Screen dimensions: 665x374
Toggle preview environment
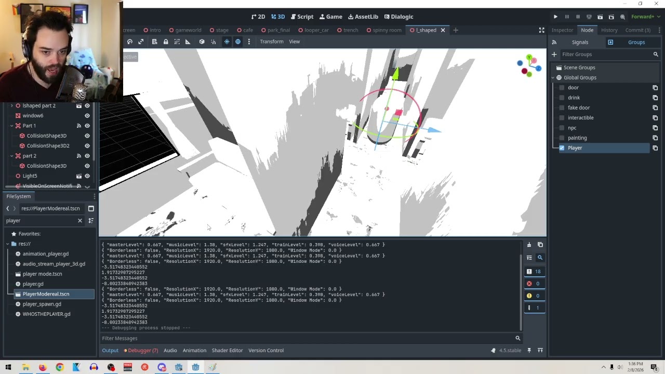click(x=238, y=42)
